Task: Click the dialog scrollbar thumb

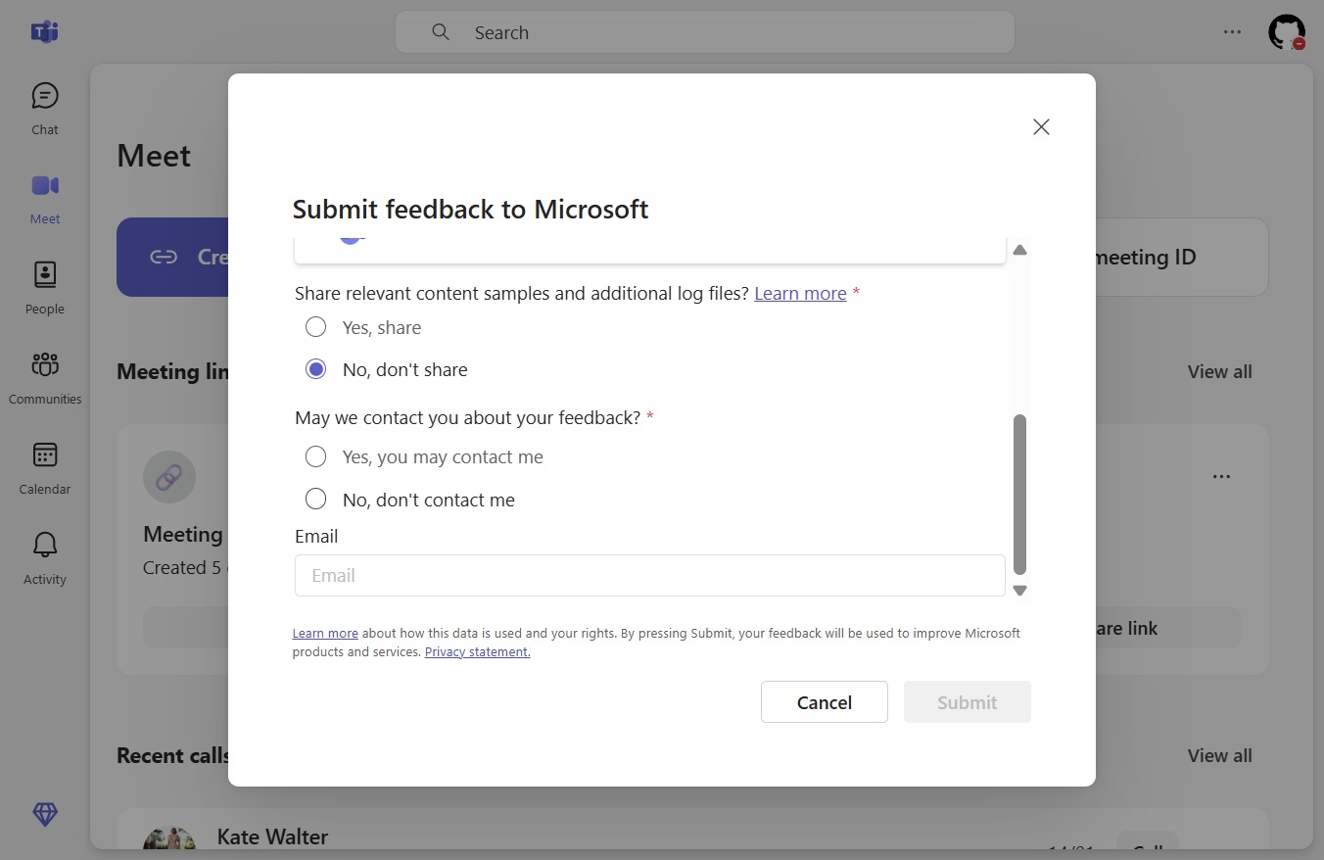Action: [x=1019, y=495]
